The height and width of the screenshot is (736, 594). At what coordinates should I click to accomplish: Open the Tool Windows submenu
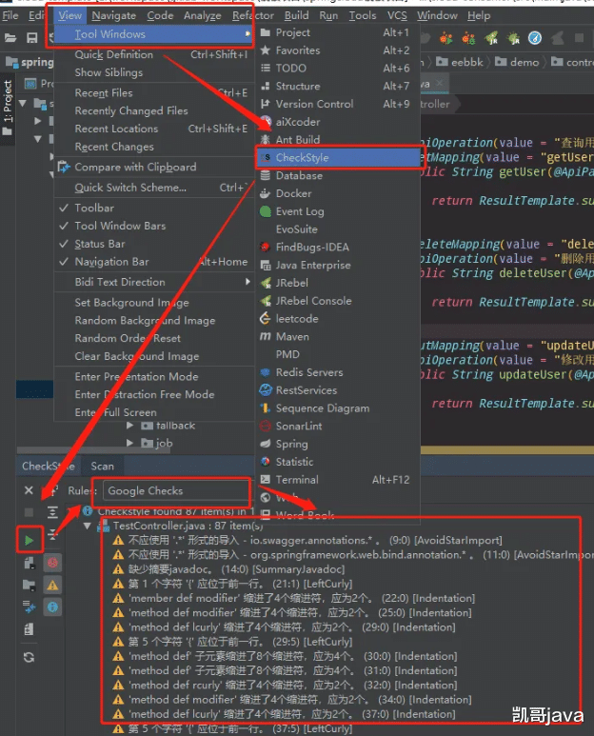click(154, 34)
